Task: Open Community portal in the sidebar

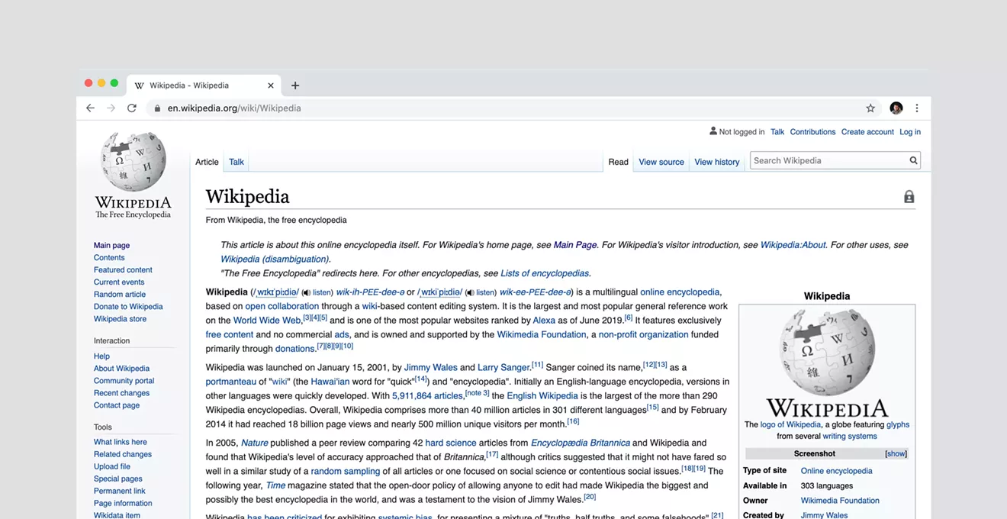Action: [x=124, y=381]
